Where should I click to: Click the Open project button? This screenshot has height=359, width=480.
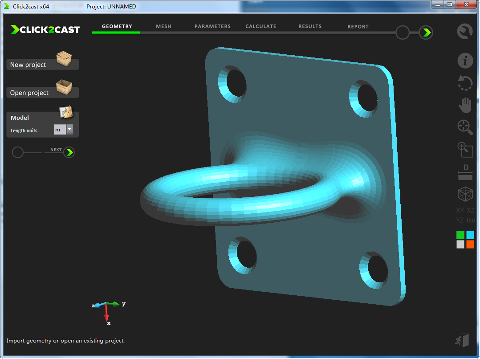click(42, 93)
